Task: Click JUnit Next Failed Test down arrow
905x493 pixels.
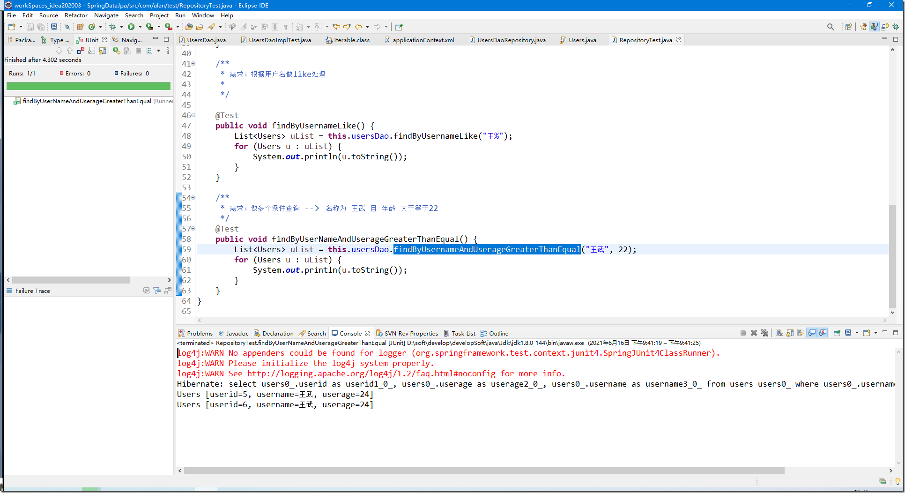Action: click(59, 51)
